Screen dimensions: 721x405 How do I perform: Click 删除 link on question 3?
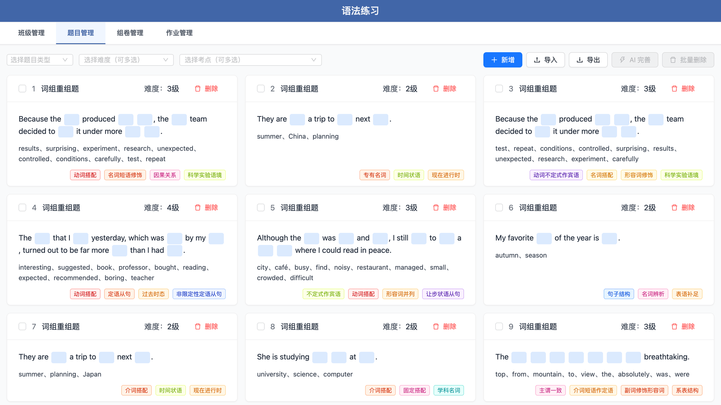pos(689,89)
